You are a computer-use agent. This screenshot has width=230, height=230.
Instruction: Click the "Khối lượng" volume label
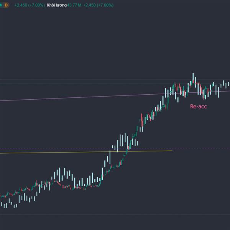[56, 5]
